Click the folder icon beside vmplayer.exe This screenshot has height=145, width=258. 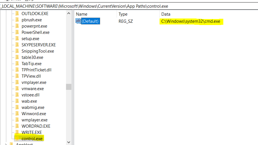click(x=17, y=82)
